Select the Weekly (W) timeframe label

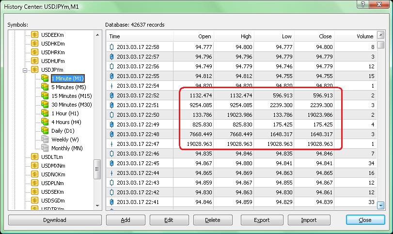[65, 140]
